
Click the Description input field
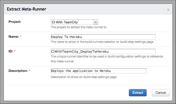[99, 71]
